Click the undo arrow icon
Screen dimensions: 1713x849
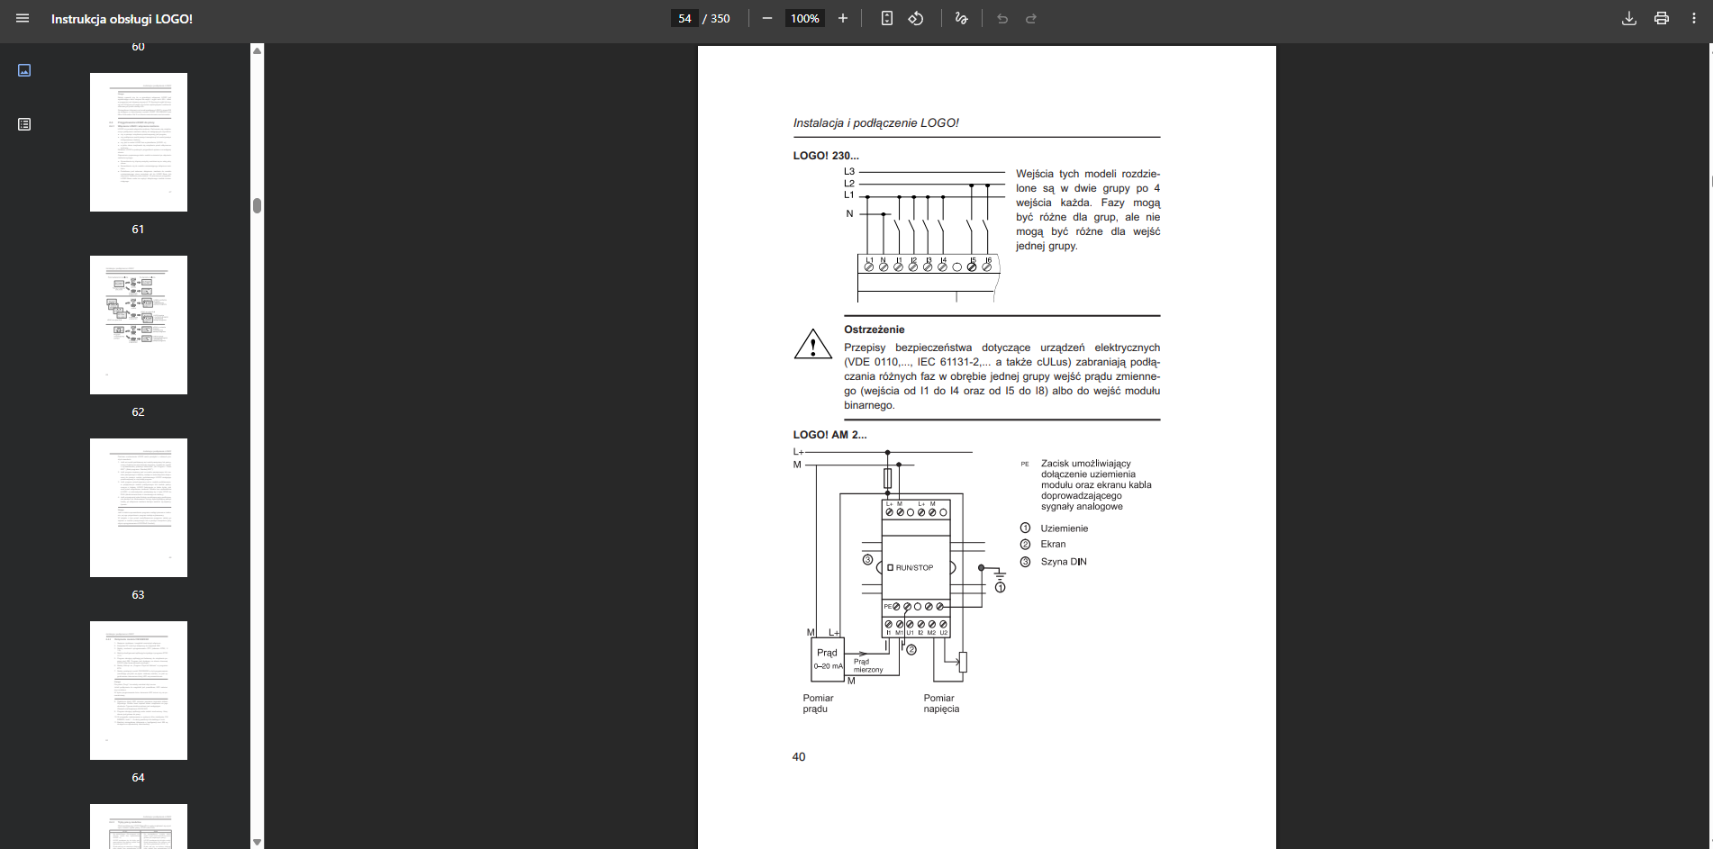(x=1002, y=18)
